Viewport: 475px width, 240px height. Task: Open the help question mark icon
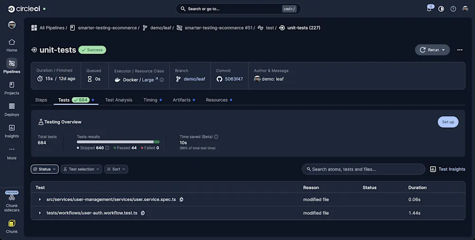[x=453, y=9]
